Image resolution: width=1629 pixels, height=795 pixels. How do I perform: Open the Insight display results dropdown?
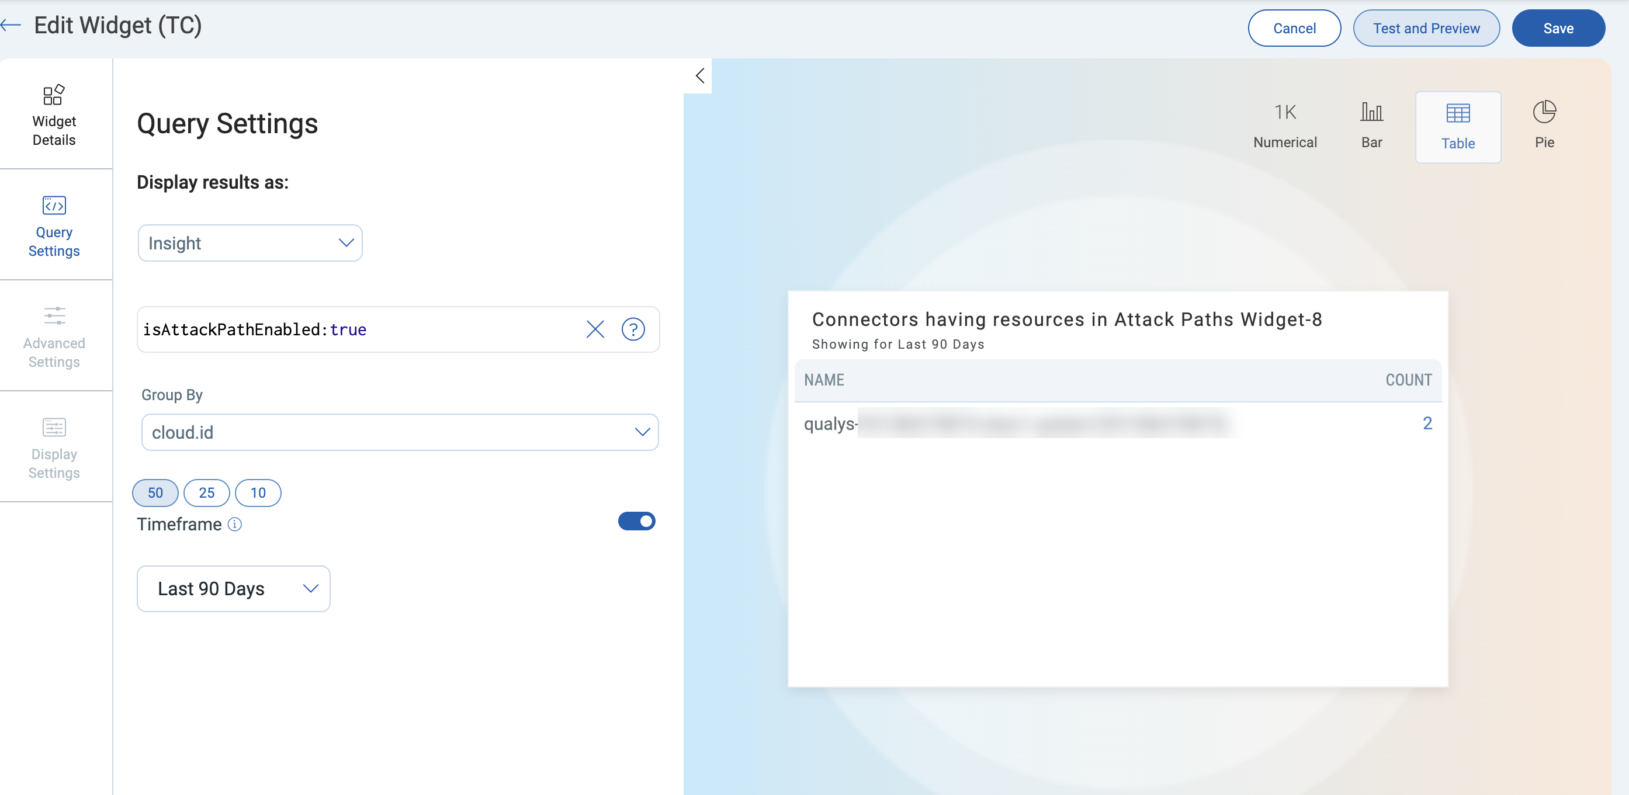(x=250, y=244)
